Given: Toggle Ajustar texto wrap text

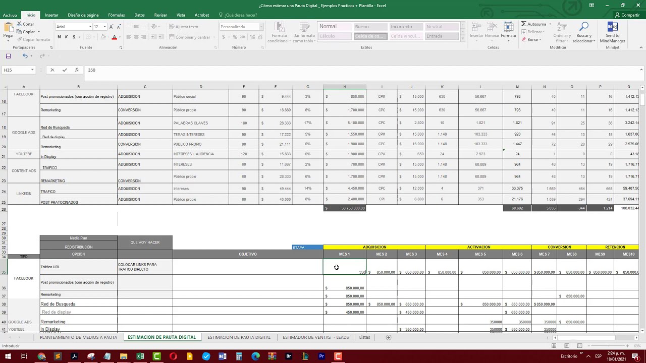Looking at the screenshot, I should coord(184,27).
